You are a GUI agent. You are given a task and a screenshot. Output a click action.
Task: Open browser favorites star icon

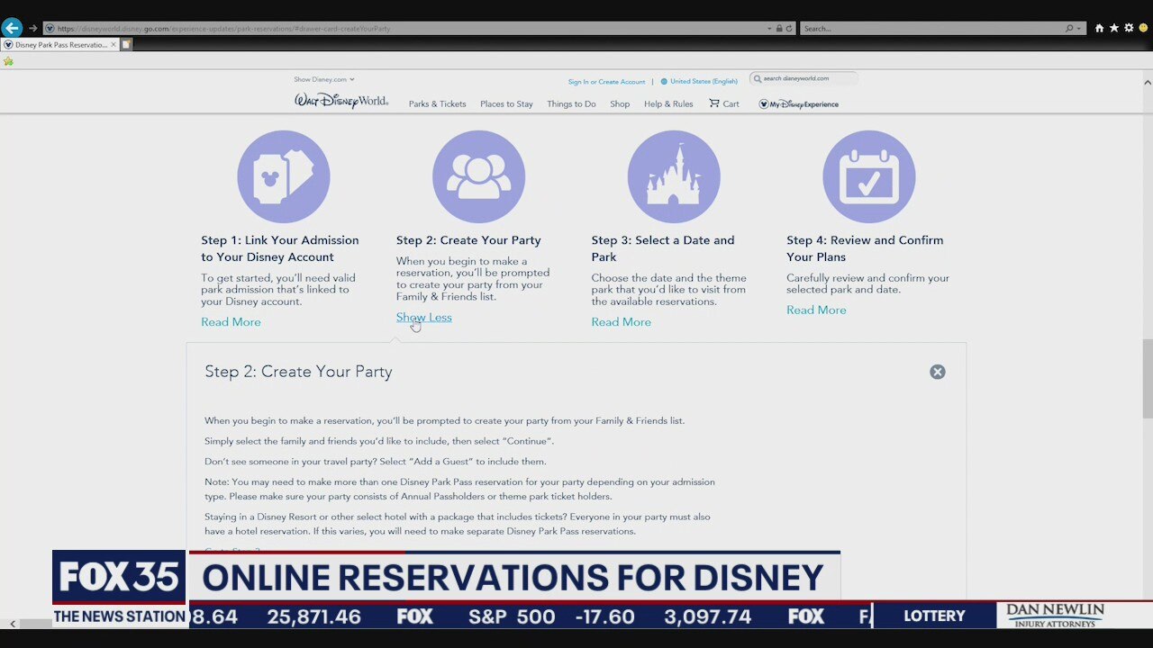point(1114,28)
